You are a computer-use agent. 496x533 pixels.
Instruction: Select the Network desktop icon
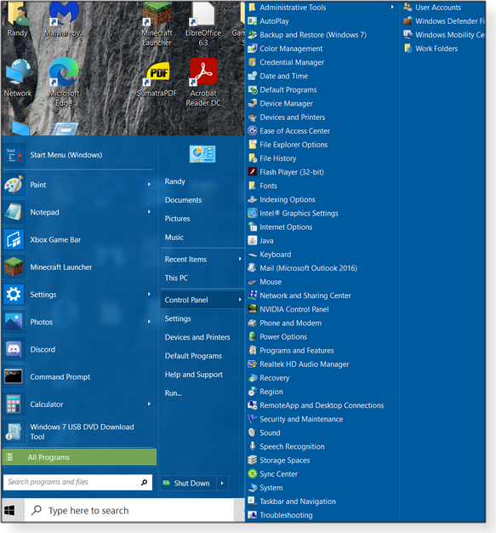point(18,78)
